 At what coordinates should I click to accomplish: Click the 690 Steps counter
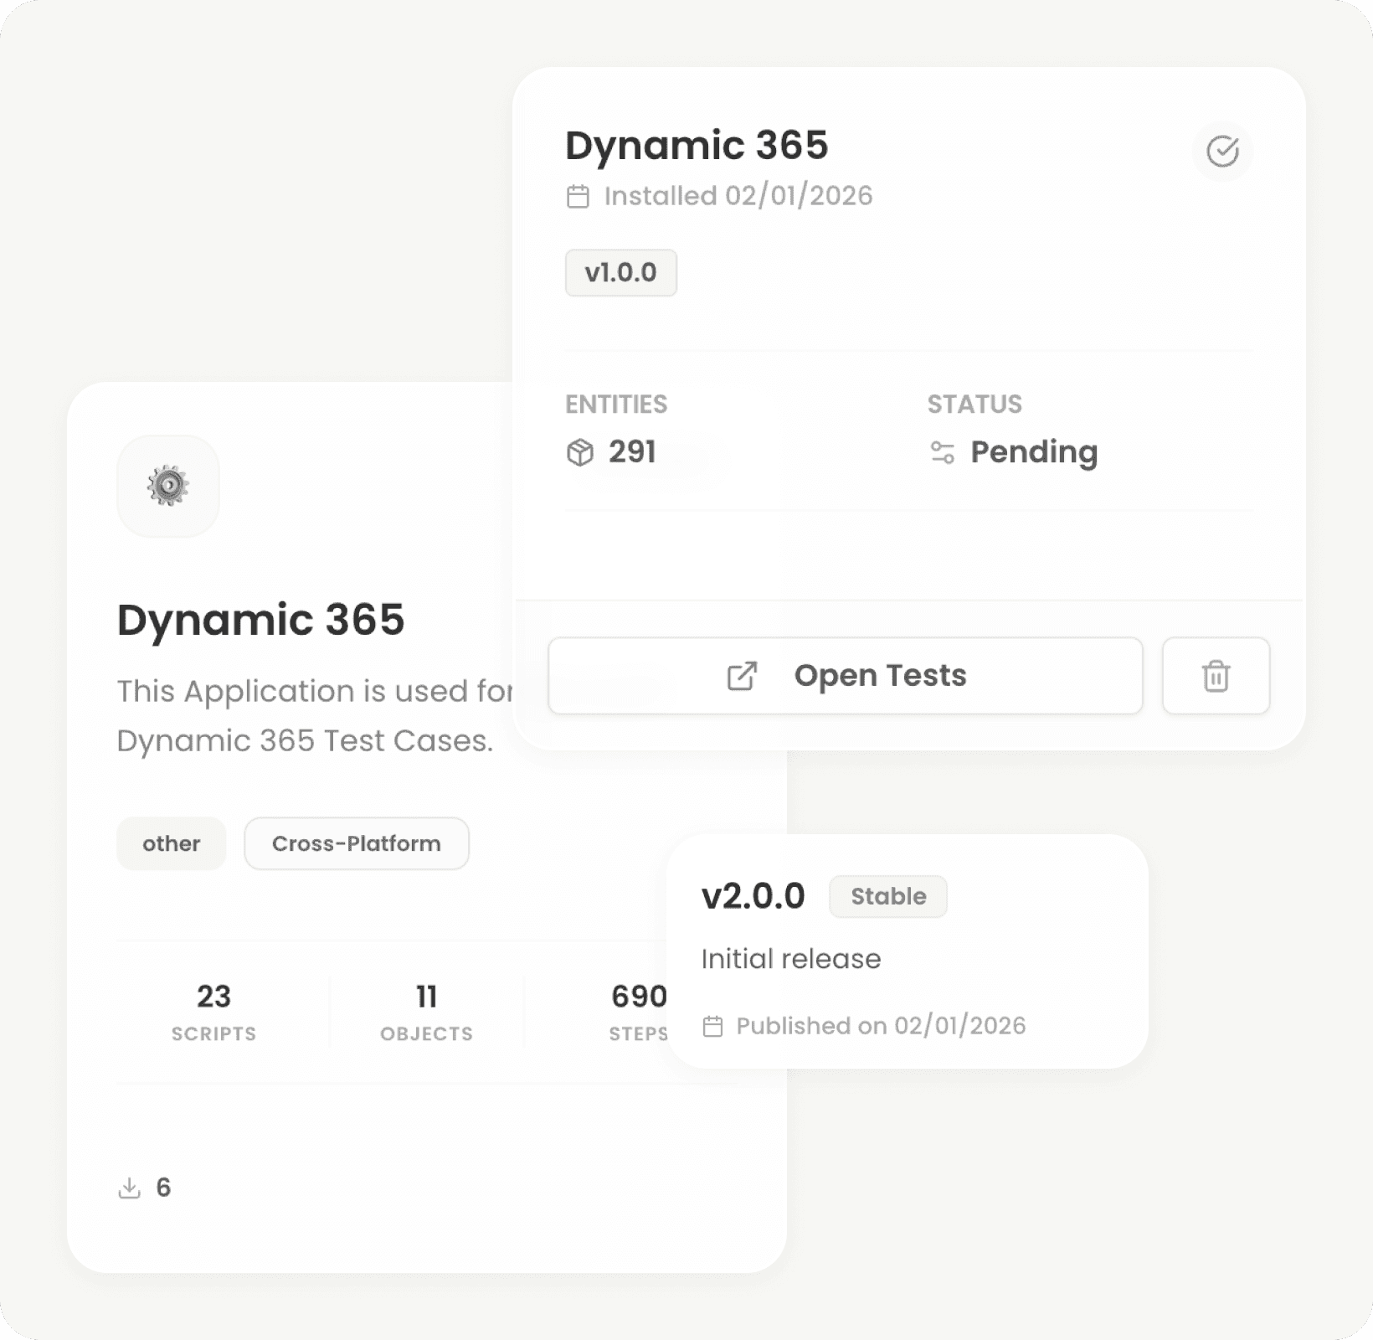click(x=638, y=1009)
